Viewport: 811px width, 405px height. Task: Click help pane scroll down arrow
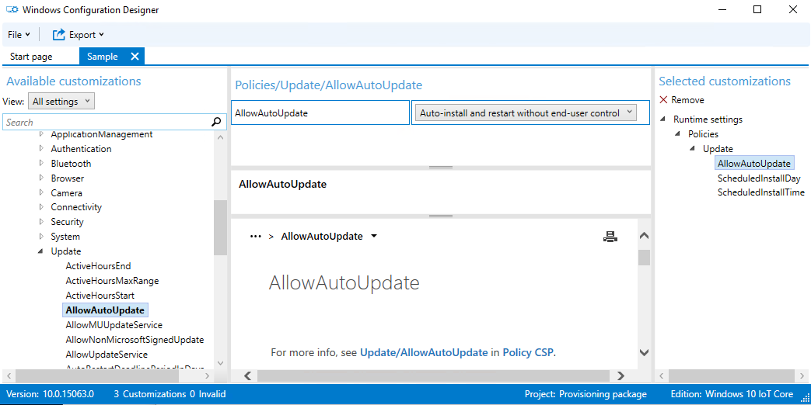point(644,353)
